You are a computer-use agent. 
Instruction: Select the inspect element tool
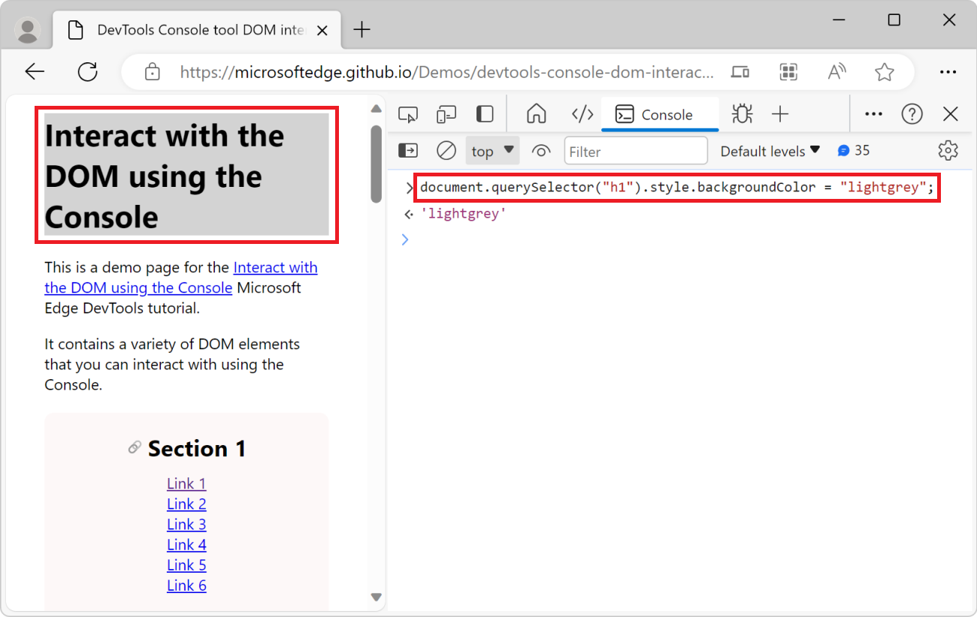click(x=408, y=113)
